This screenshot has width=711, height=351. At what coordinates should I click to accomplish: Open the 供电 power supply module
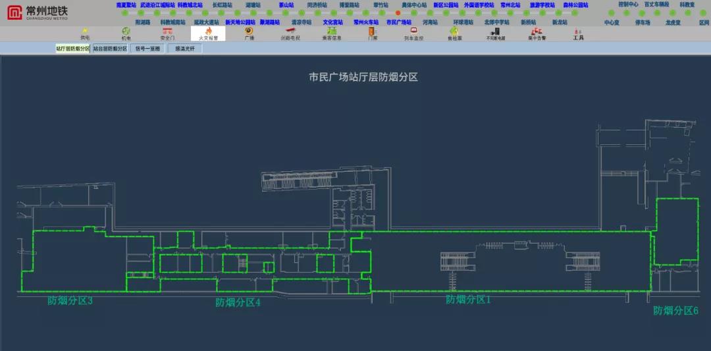coord(85,34)
